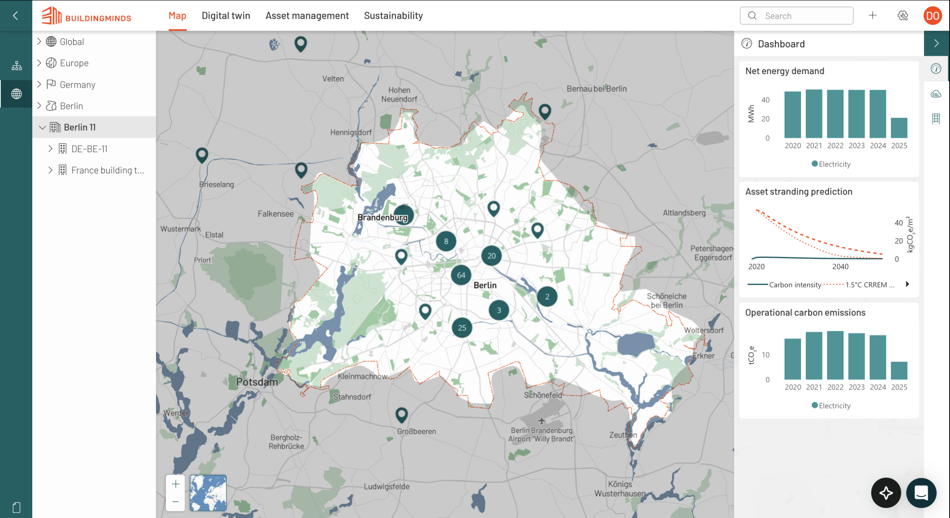Viewport: 950px width, 518px height.
Task: Open the CO2 cloud panel icon
Action: 936,94
